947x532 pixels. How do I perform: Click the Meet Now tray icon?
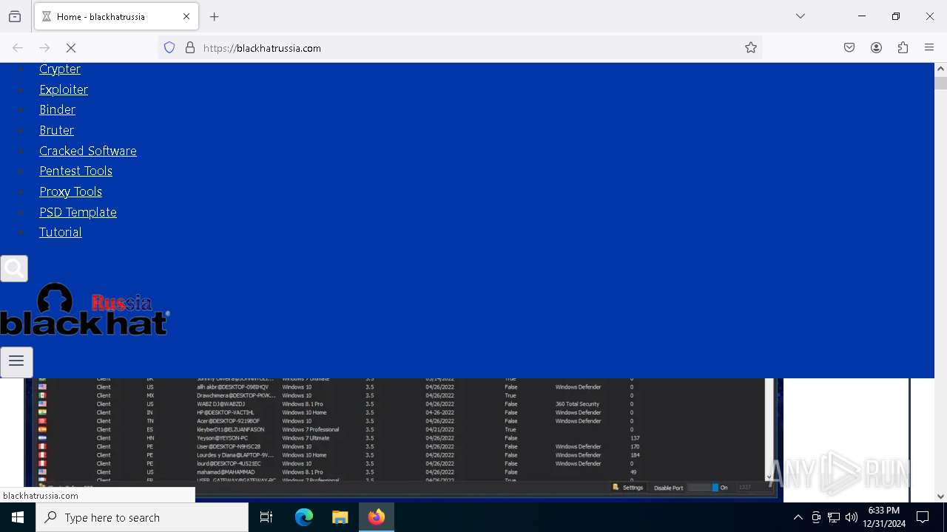coord(816,517)
